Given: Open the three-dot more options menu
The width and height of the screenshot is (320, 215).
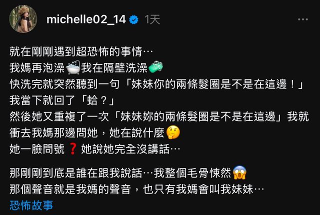Looking at the screenshot, I should coord(303,19).
